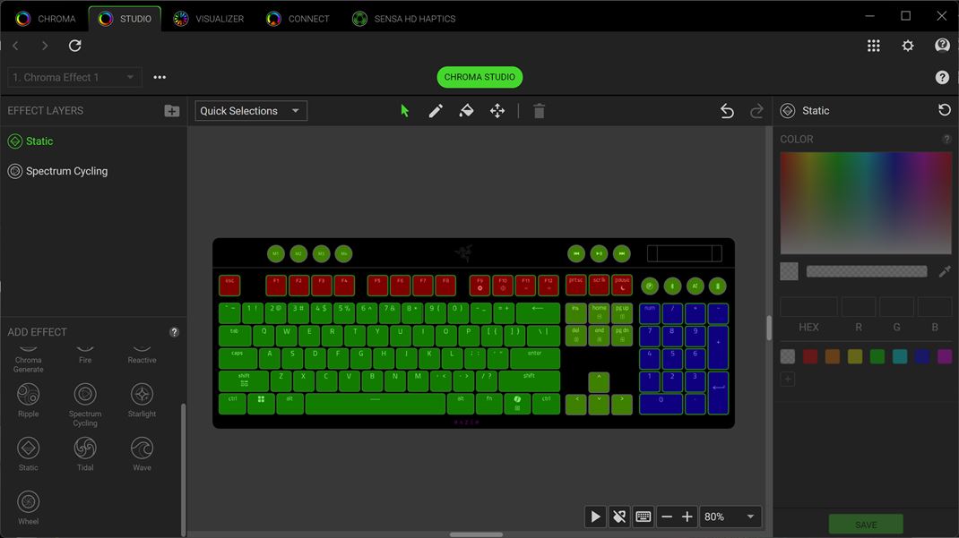Image resolution: width=959 pixels, height=538 pixels.
Task: Pick the paint bucket fill tool
Action: 466,110
